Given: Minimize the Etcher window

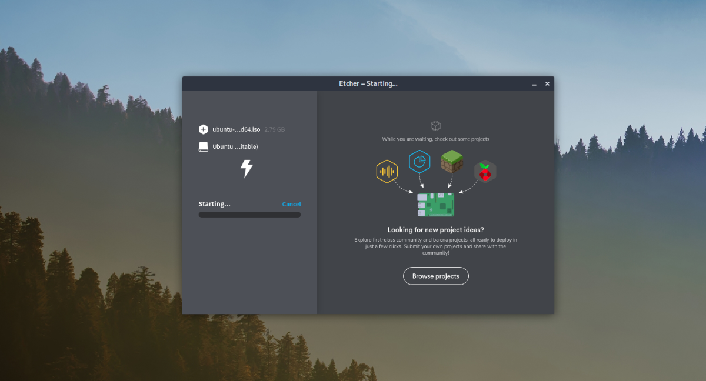Looking at the screenshot, I should pos(534,84).
